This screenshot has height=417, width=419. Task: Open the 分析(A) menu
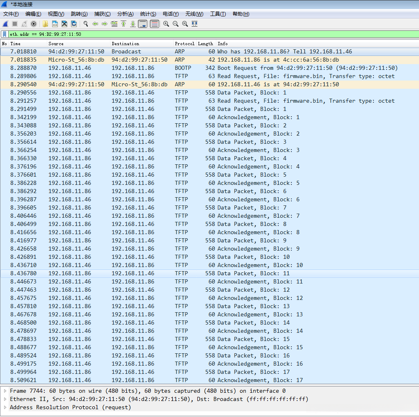pyautogui.click(x=125, y=14)
